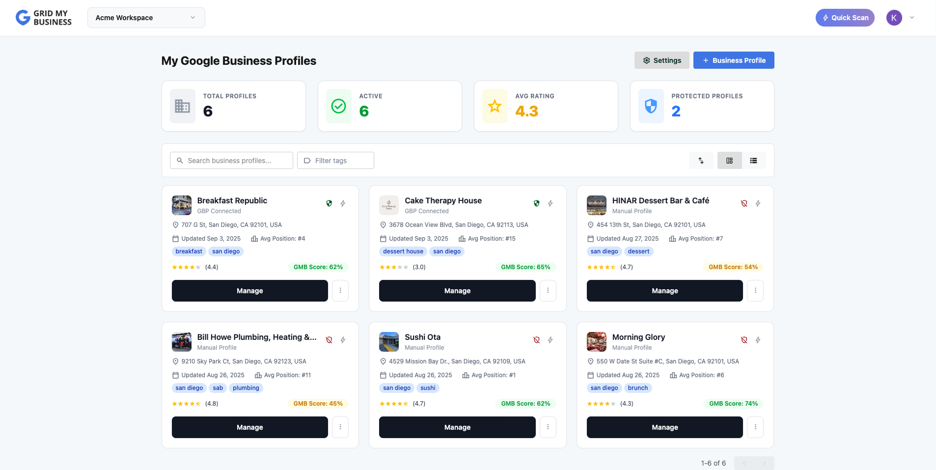Click the HINAR address location pin
Image resolution: width=936 pixels, height=470 pixels.
coord(590,225)
